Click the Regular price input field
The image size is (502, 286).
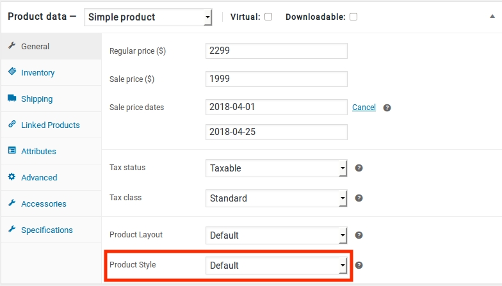click(x=276, y=51)
